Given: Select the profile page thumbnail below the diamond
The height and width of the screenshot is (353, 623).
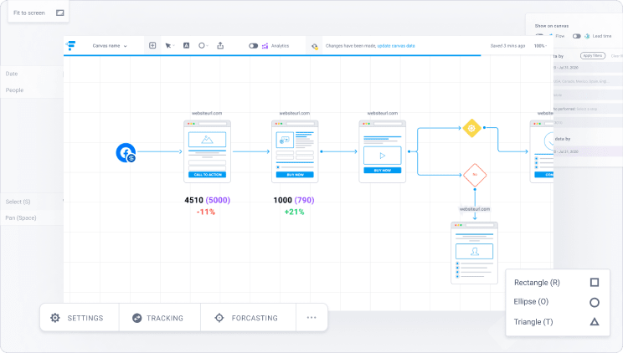Looking at the screenshot, I should point(475,253).
